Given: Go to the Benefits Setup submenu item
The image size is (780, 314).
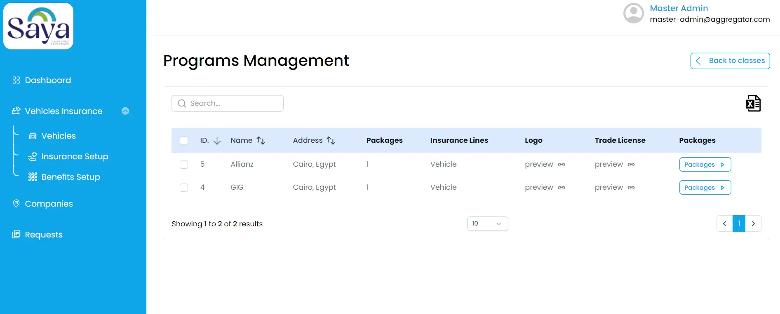Looking at the screenshot, I should [70, 177].
